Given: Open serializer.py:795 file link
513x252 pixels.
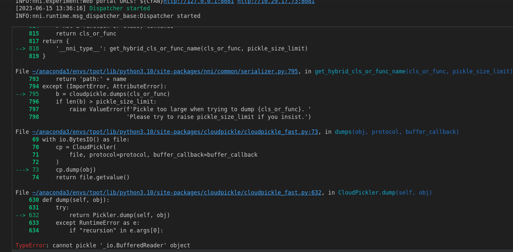Looking at the screenshot, I should click(164, 71).
